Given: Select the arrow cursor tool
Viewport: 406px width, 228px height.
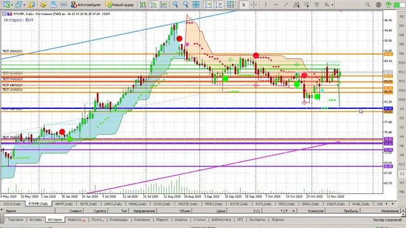Looking at the screenshot, I should (244, 4).
